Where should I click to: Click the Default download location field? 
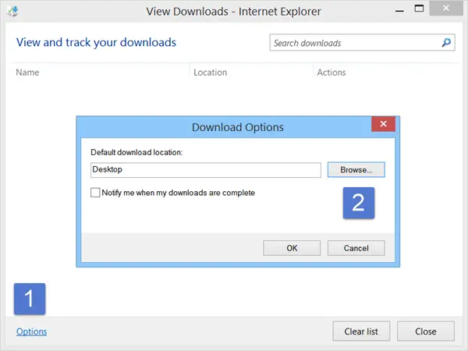click(206, 170)
